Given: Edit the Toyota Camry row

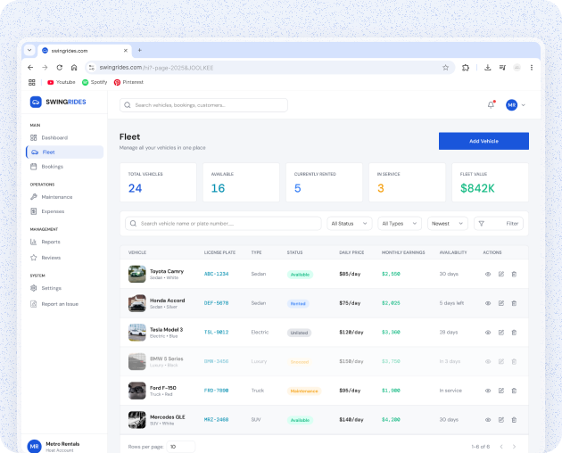Looking at the screenshot, I should pos(501,274).
